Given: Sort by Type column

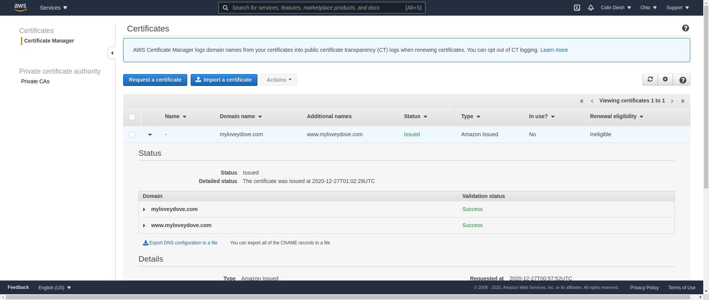Looking at the screenshot, I should coord(471,116).
